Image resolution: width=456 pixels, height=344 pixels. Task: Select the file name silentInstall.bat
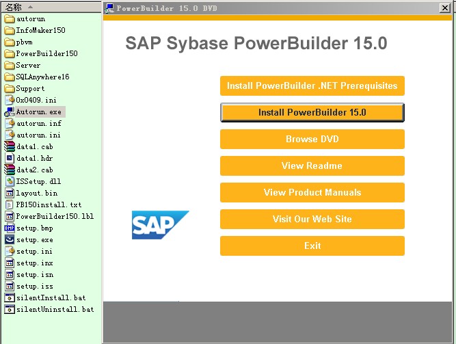tap(51, 298)
